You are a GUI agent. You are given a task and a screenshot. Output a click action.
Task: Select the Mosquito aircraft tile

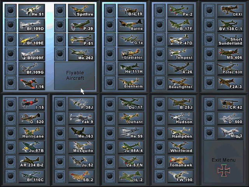click(81, 147)
